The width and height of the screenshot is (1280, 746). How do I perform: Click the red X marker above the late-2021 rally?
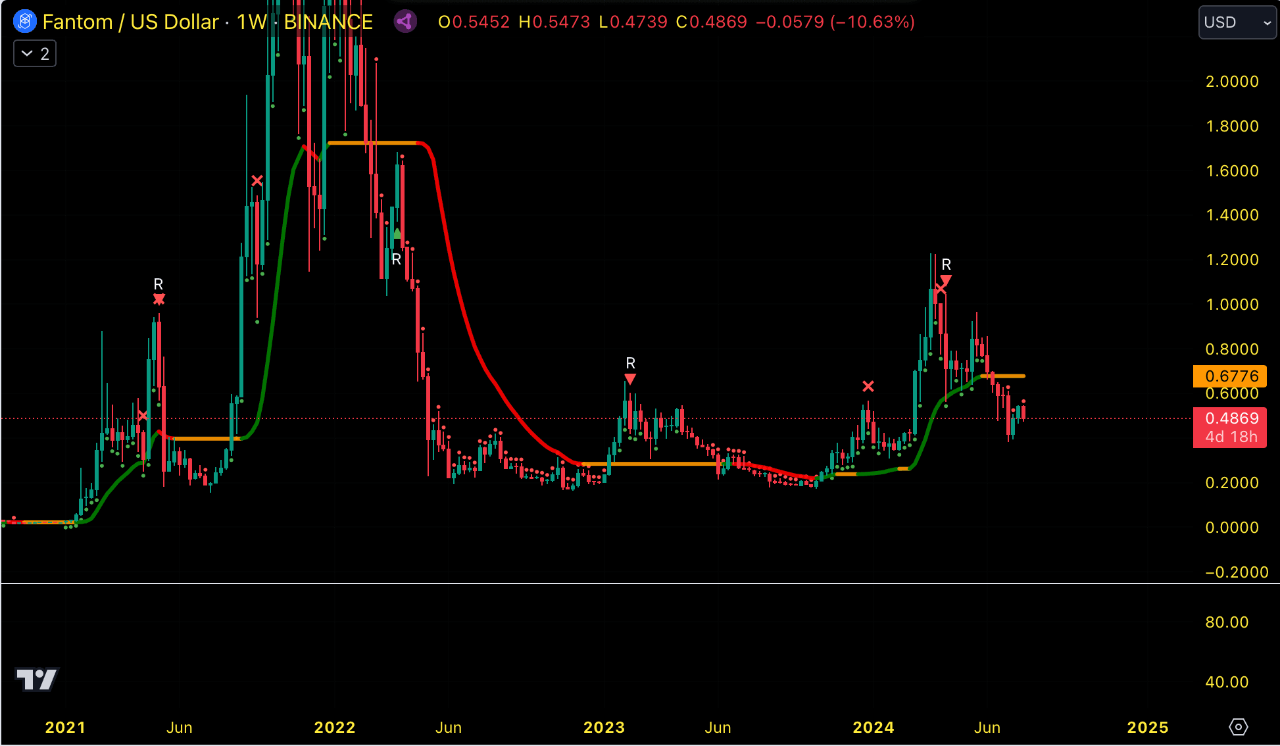(257, 180)
